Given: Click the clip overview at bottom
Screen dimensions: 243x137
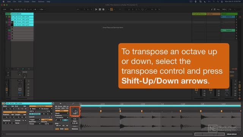Looking at the screenshot, I should (x=210, y=134).
